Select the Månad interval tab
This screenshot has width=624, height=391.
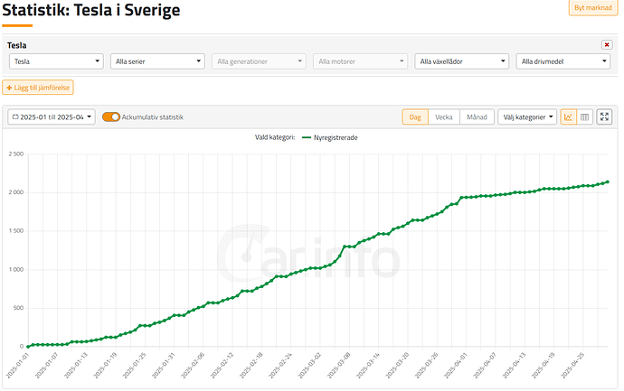[x=477, y=116]
